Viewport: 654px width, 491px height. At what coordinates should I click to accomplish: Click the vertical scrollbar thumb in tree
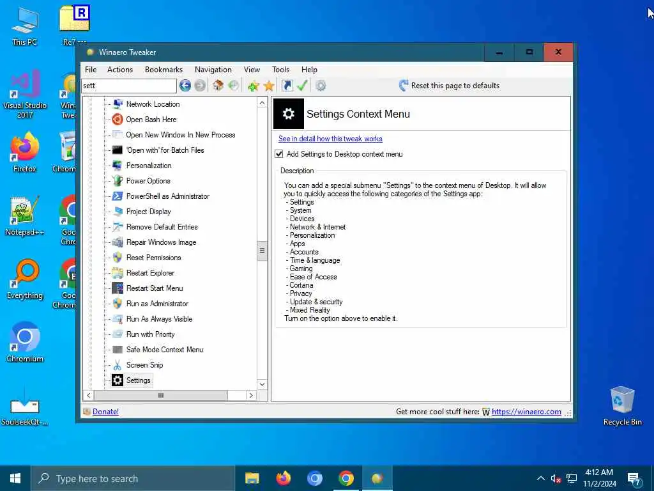pos(262,251)
